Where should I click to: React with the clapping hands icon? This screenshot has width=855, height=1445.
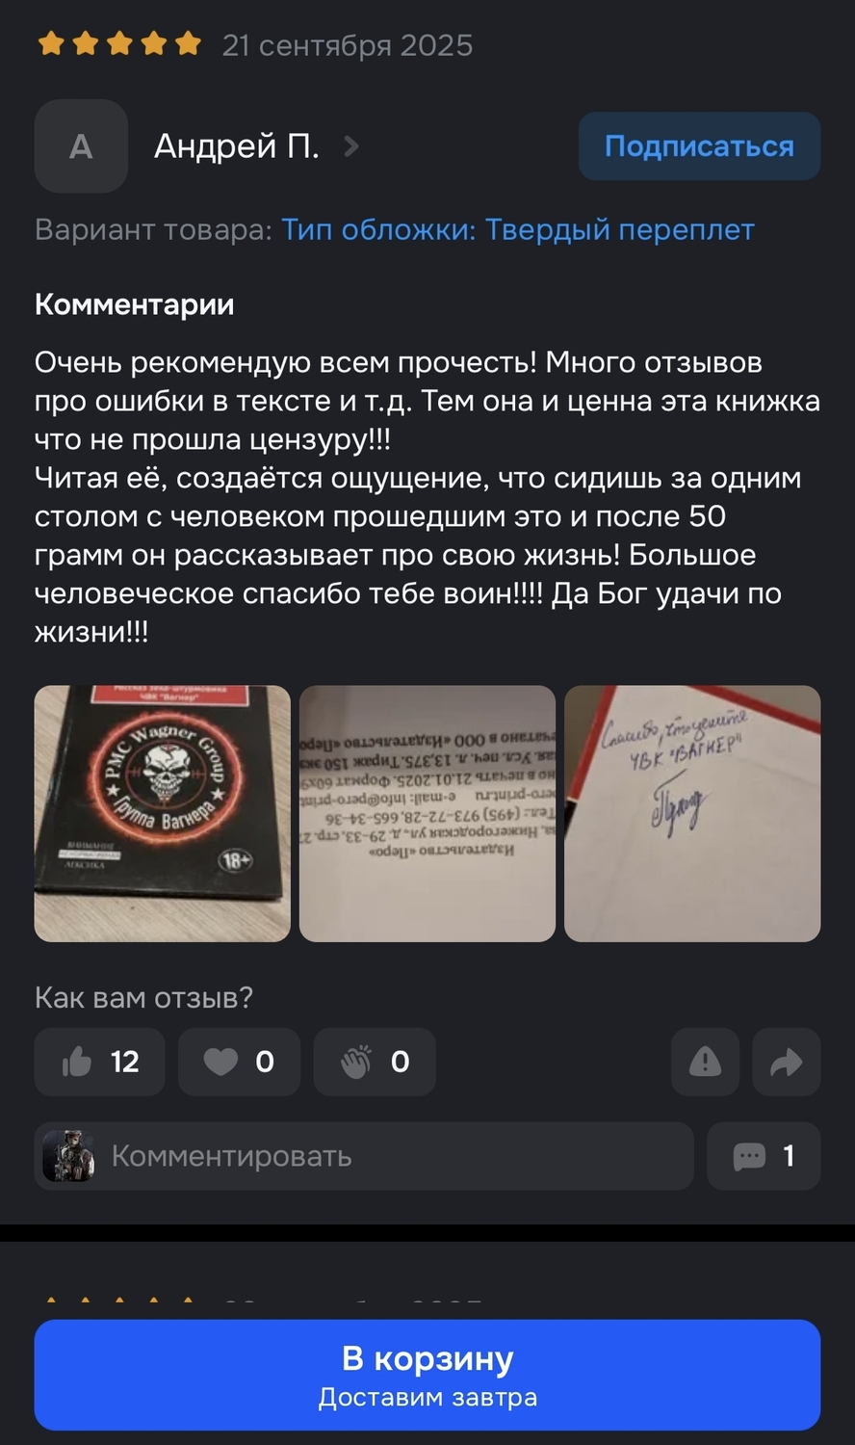point(375,1062)
